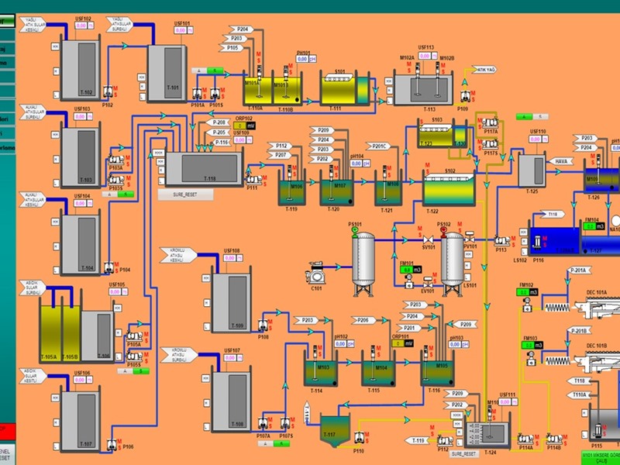The height and width of the screenshot is (465, 620).
Task: Select pump P108 next to tank T-109
Action: click(263, 325)
